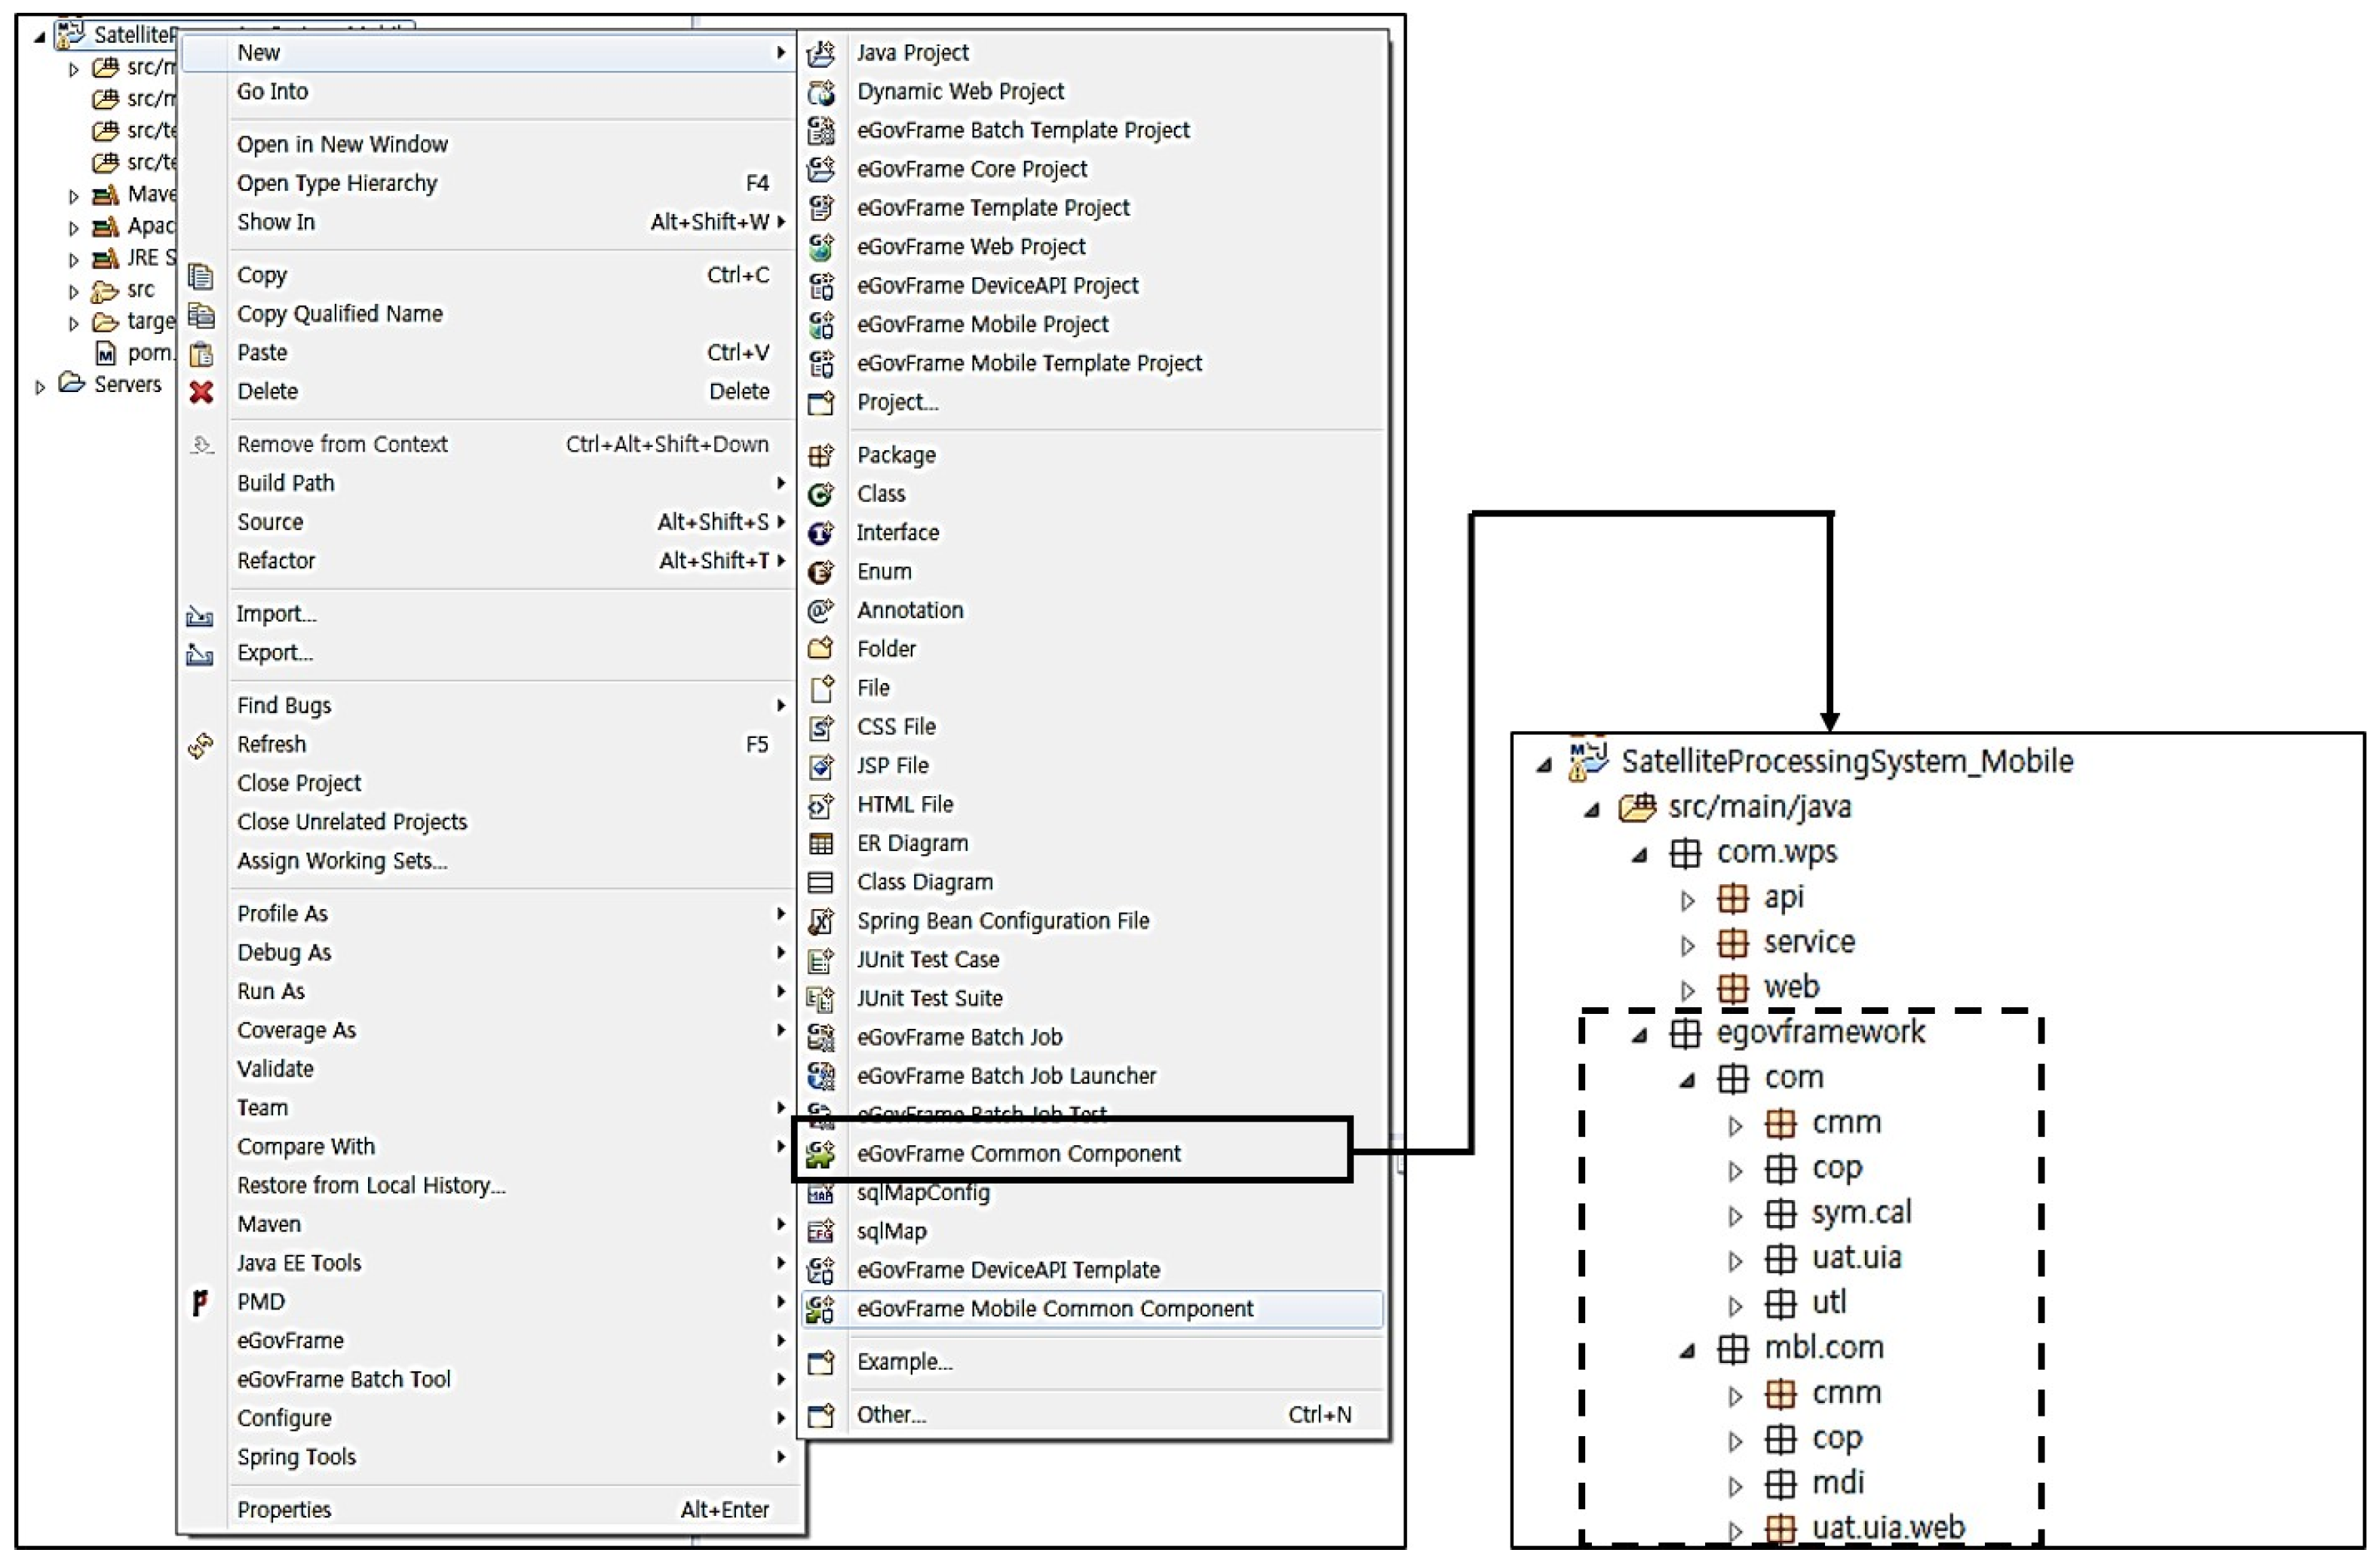This screenshot has height=1568, width=2377.
Task: Click the eGovFrame Common Component puzzle icon
Action: click(820, 1153)
